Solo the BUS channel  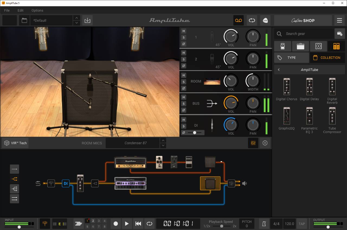(184, 104)
